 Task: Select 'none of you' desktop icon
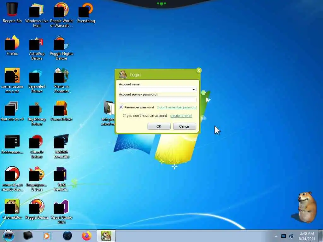click(12, 179)
